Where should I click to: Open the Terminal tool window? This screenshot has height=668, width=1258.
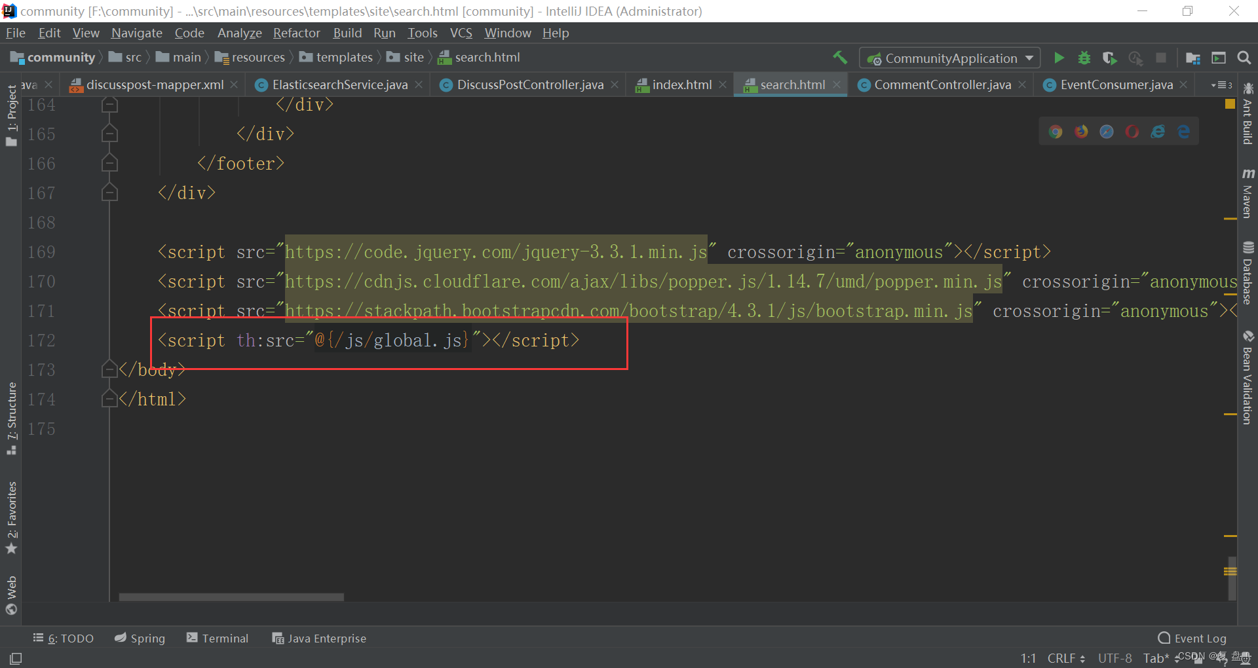(x=218, y=639)
